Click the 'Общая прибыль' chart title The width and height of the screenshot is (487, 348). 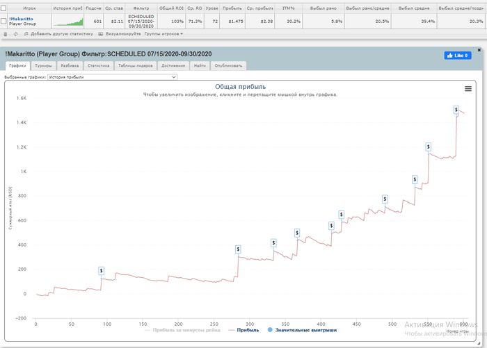(x=241, y=87)
